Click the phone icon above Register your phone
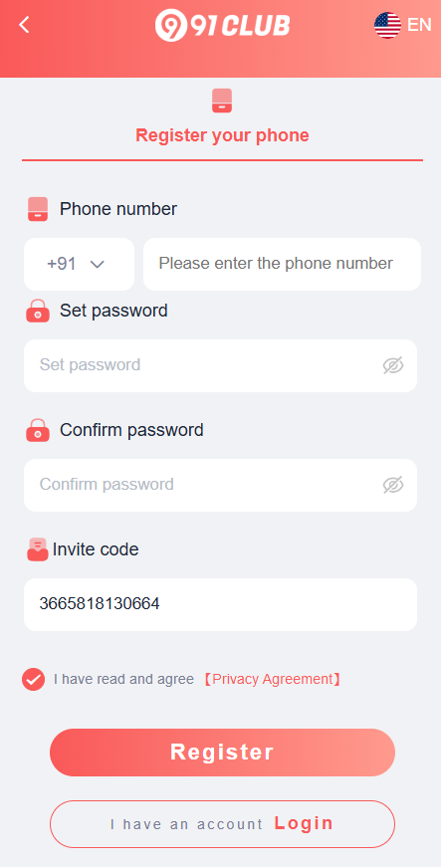The height and width of the screenshot is (867, 441). (x=222, y=101)
